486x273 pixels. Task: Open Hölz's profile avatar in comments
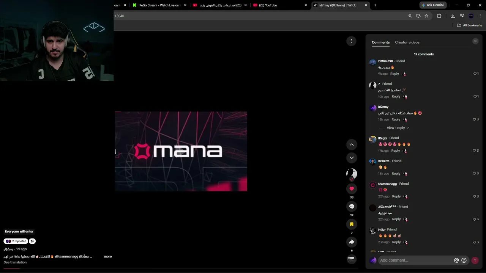[x=372, y=231]
